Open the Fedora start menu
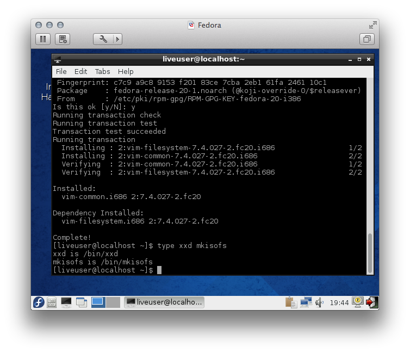 pyautogui.click(x=39, y=302)
